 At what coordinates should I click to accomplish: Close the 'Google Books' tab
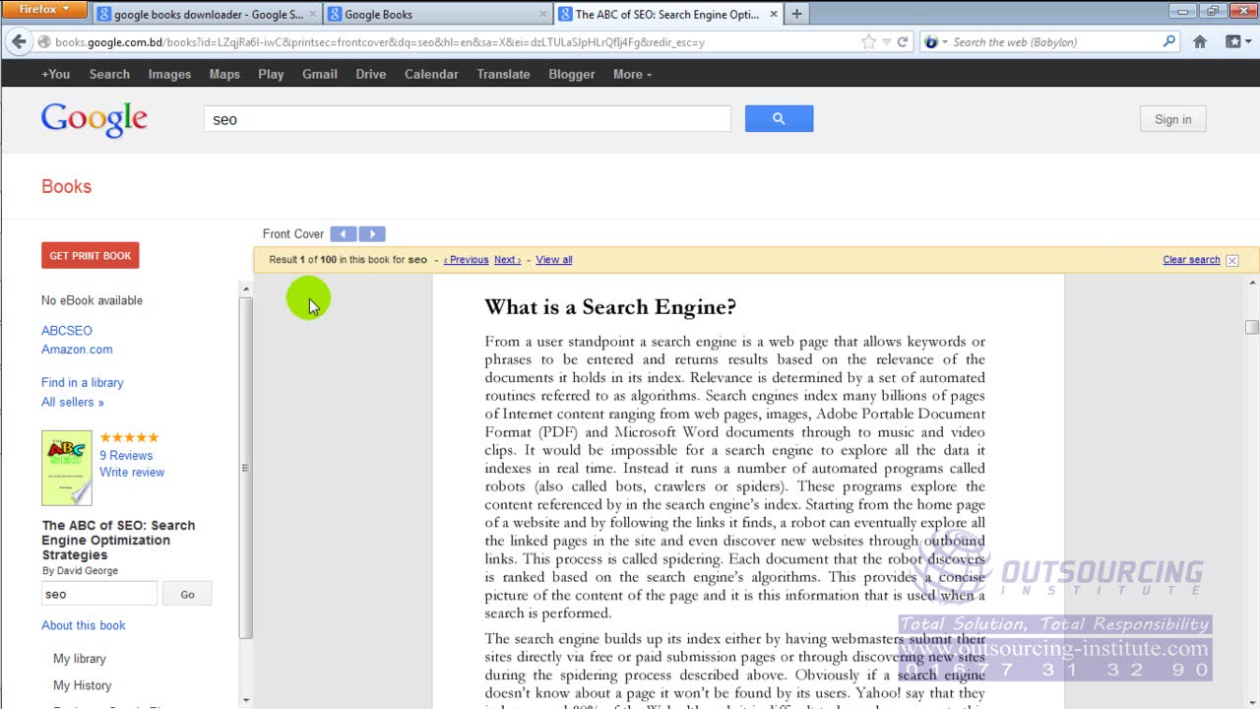coord(543,14)
